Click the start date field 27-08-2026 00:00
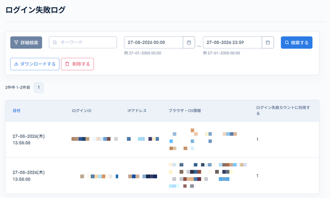The height and width of the screenshot is (198, 330). point(153,42)
